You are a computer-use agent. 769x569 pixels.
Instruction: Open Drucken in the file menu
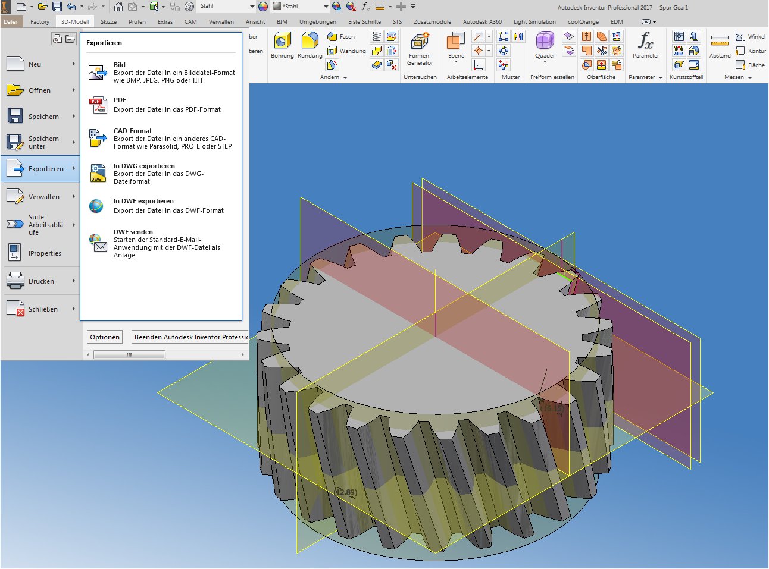pos(40,281)
